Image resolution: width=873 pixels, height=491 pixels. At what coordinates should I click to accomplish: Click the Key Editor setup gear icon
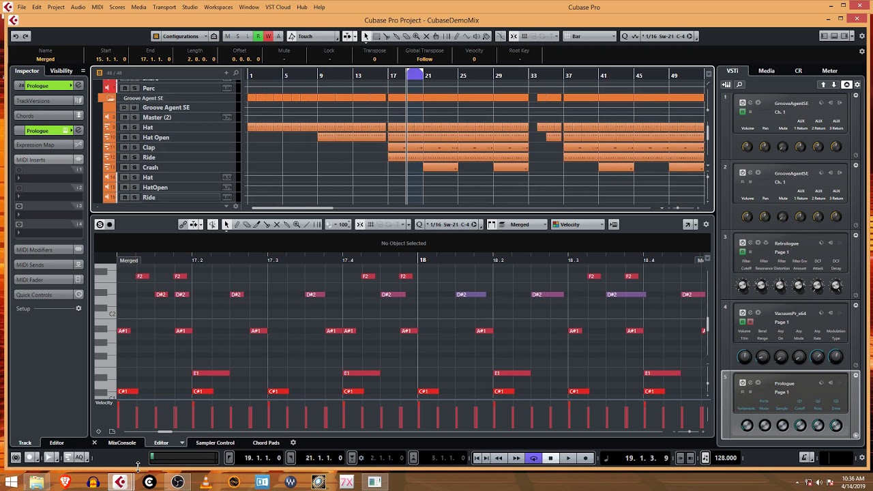[x=706, y=224]
